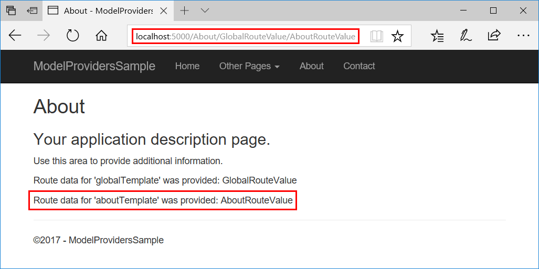The image size is (539, 269).
Task: Add page to favorites with star icon
Action: 398,36
